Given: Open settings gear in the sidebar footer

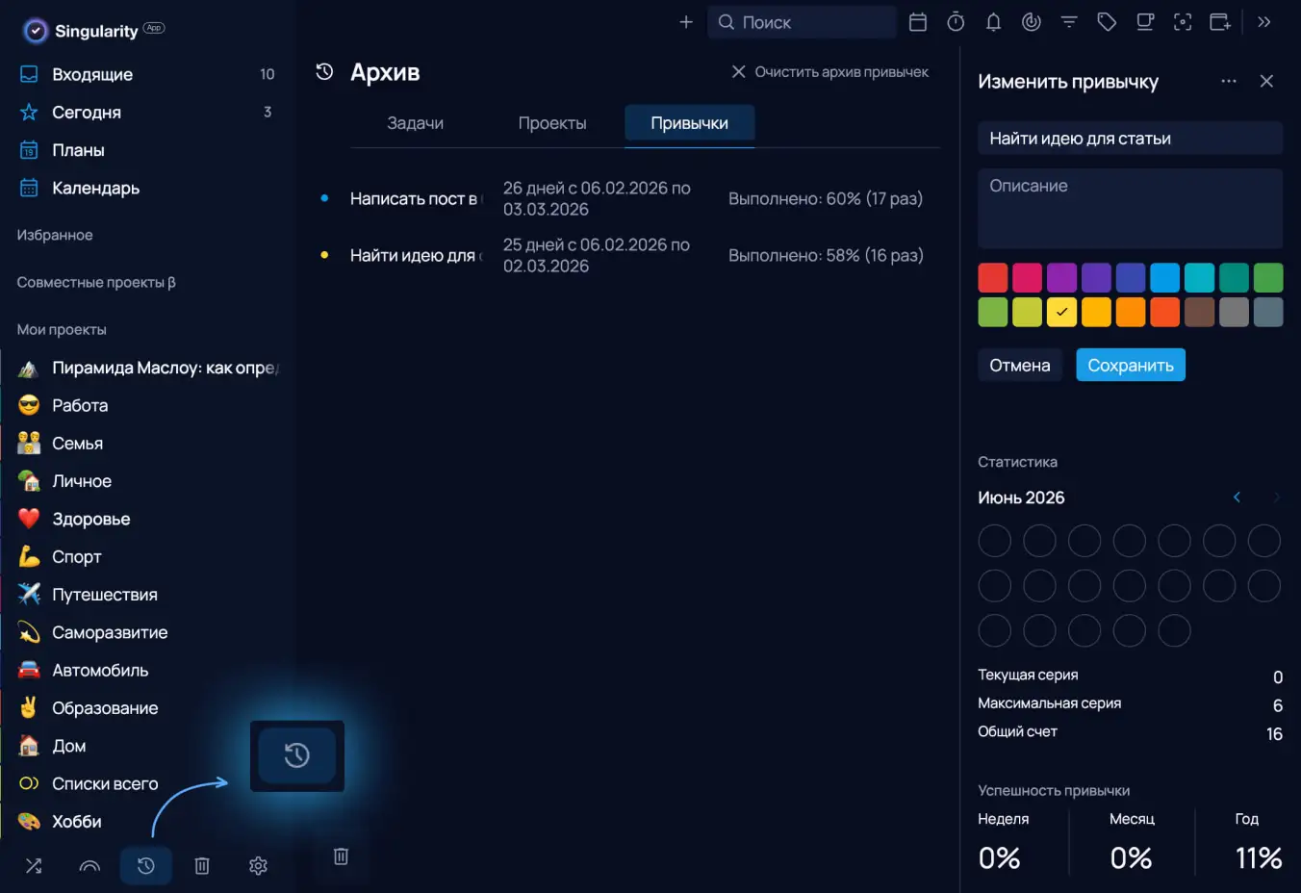Looking at the screenshot, I should click(258, 865).
